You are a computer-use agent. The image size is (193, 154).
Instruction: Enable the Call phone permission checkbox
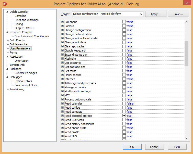[124, 22]
